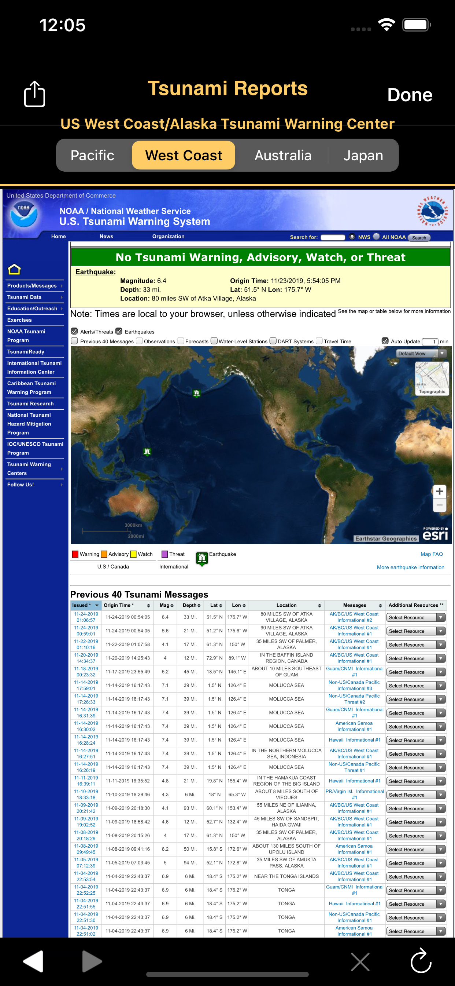Open the Default View map dropdown
Image resolution: width=455 pixels, height=986 pixels.
[421, 353]
